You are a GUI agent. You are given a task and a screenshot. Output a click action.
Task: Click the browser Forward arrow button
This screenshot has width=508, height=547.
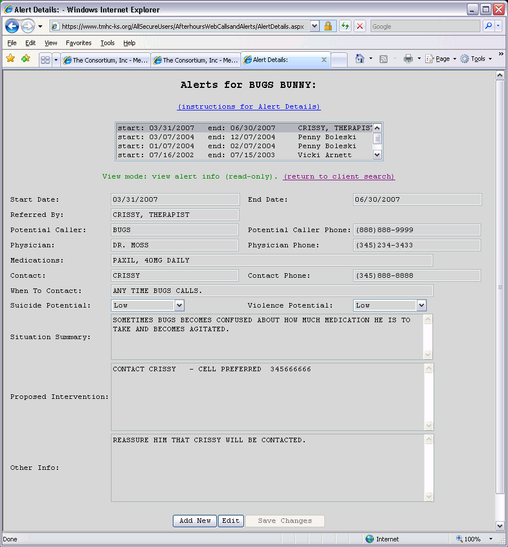[x=28, y=26]
